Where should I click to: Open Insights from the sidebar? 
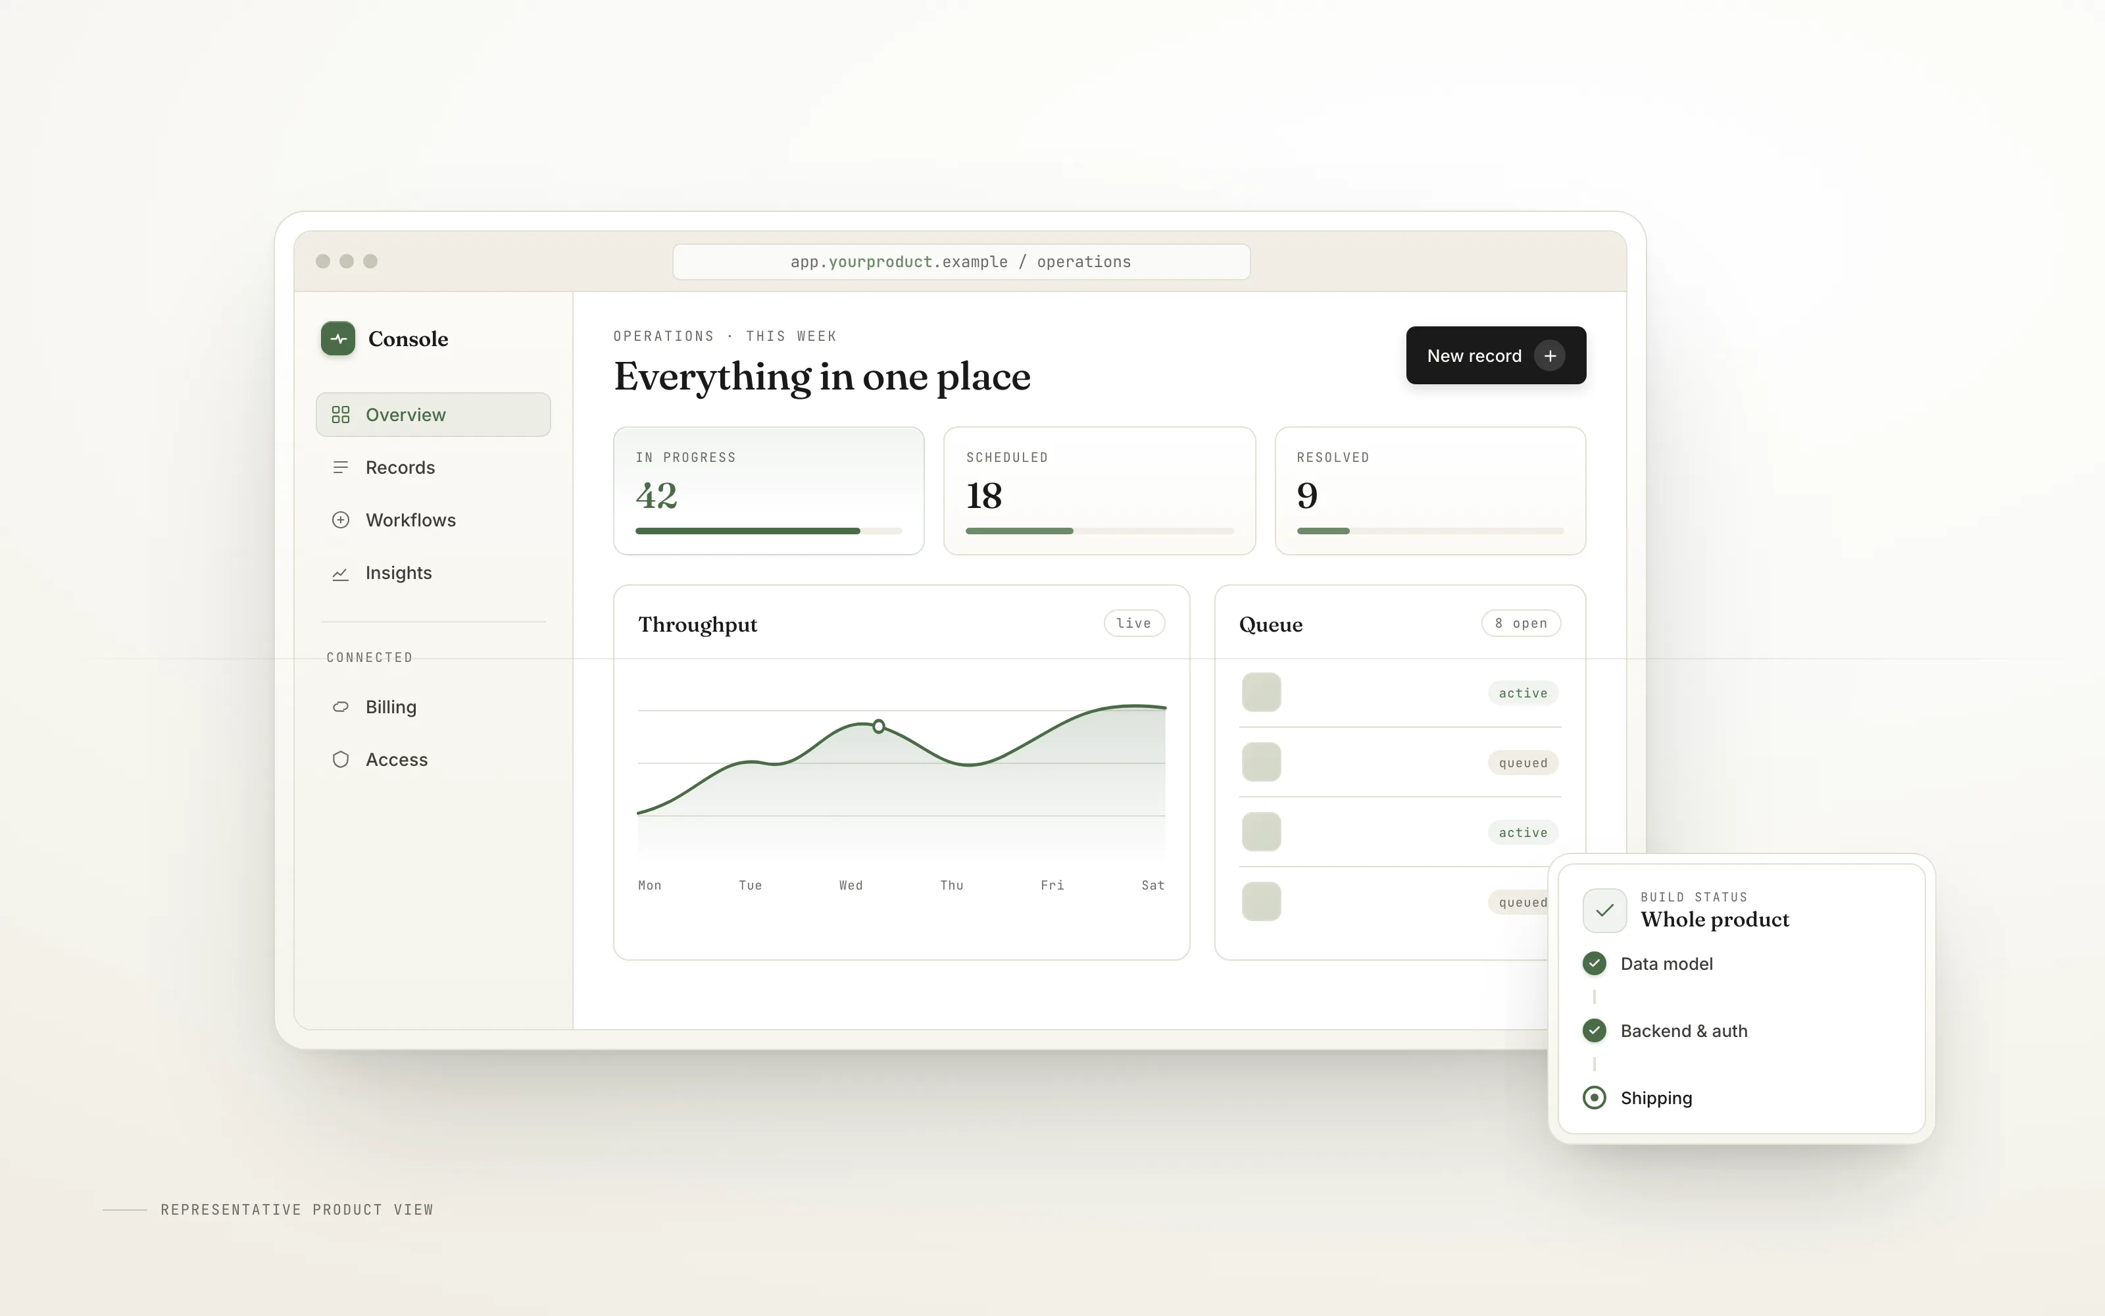point(433,572)
